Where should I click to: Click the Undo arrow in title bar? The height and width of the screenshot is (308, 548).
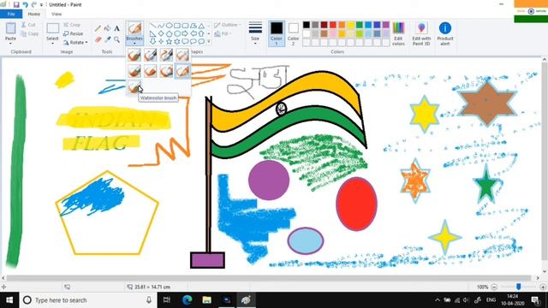coord(25,4)
